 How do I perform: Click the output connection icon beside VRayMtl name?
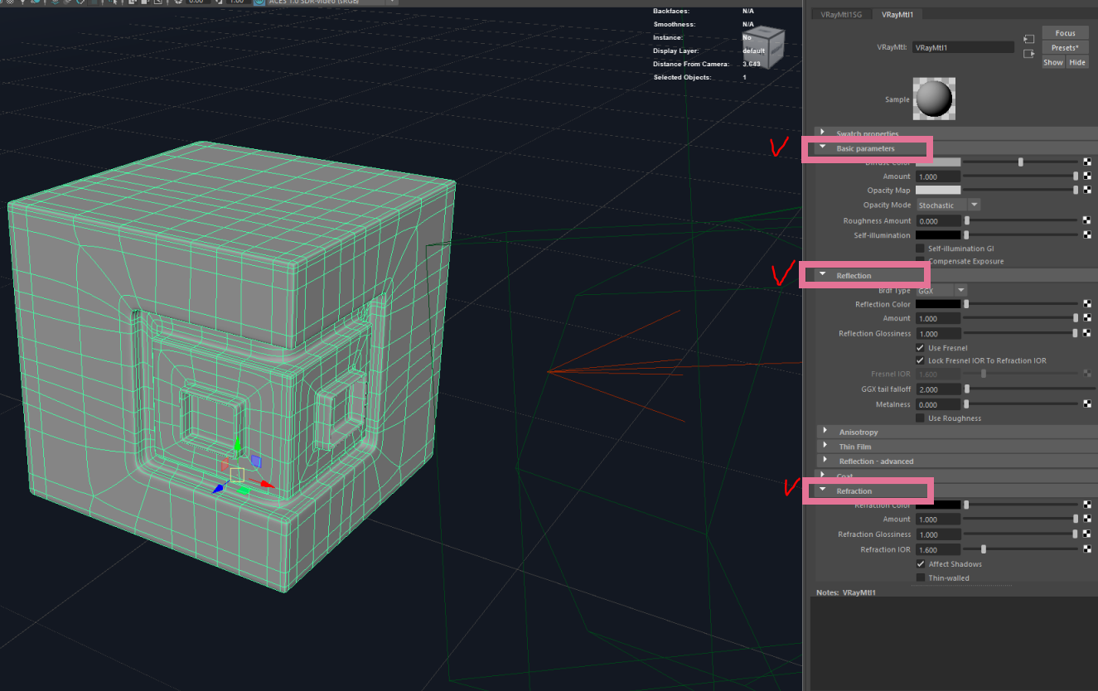[1028, 54]
